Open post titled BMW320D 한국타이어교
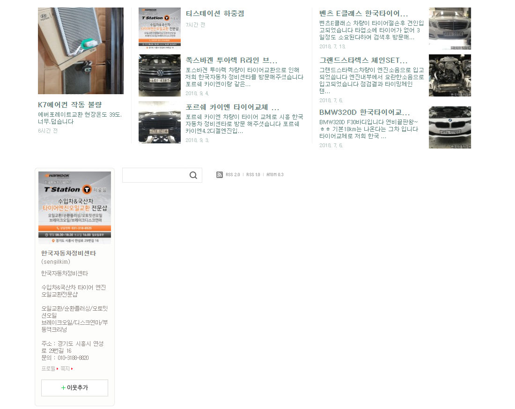 [x=365, y=112]
